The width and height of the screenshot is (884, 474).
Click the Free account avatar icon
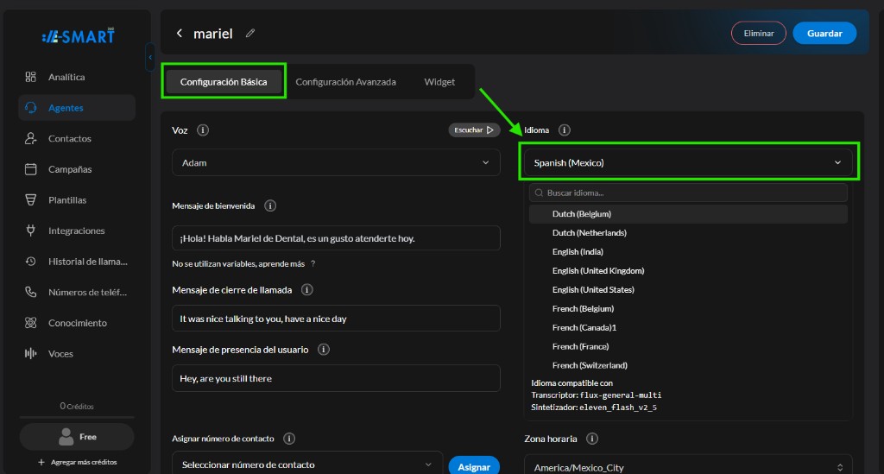66,437
